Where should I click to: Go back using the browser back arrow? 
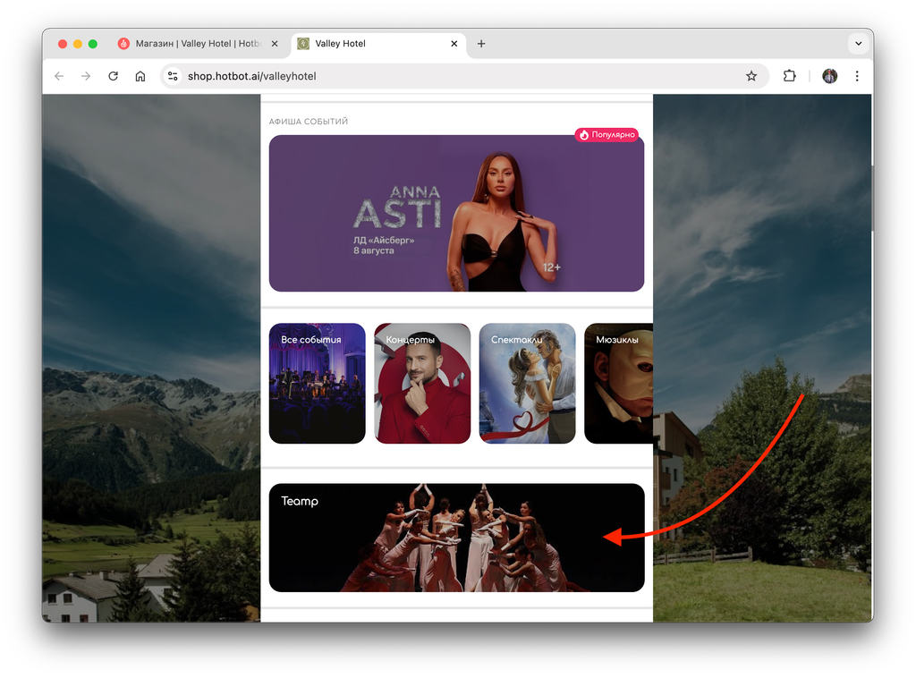(59, 76)
